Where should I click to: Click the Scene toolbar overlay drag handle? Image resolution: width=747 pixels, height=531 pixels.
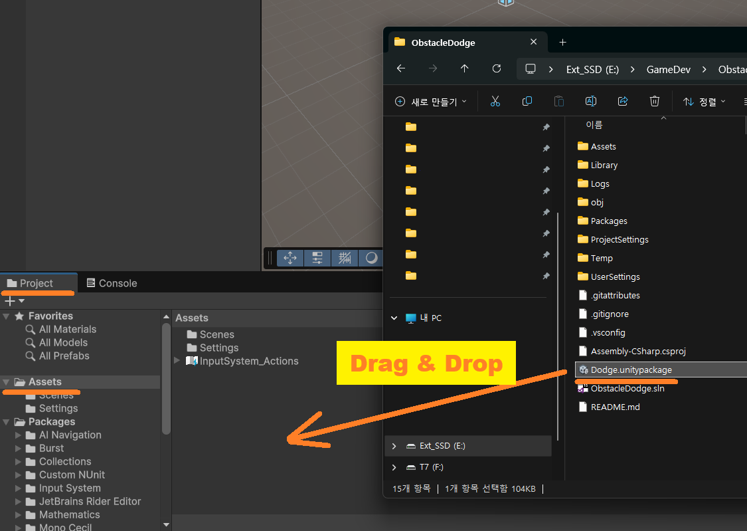tap(270, 259)
